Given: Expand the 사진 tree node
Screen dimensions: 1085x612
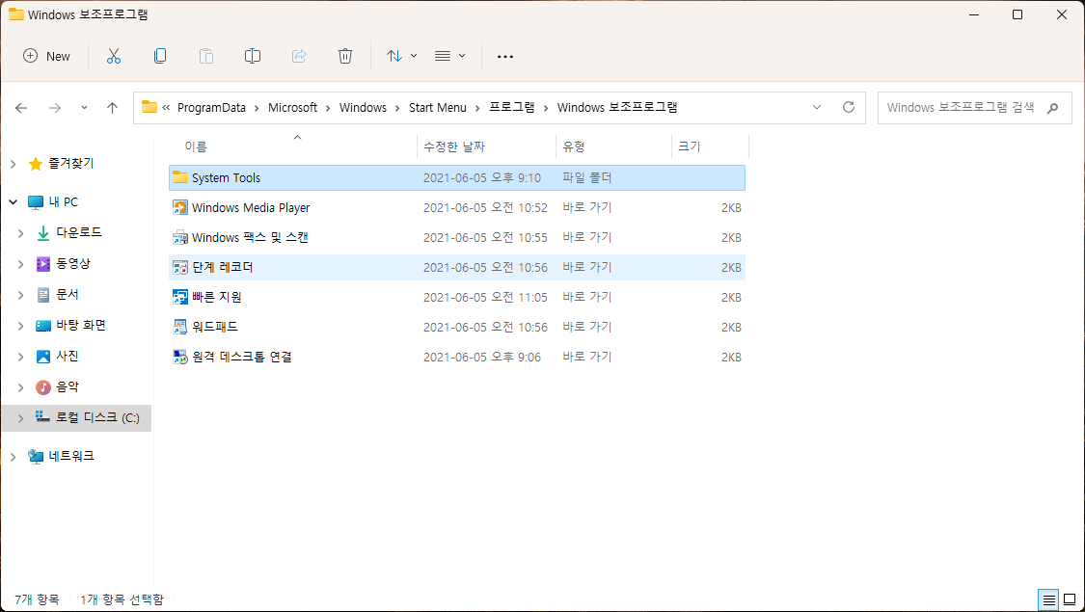Looking at the screenshot, I should (x=21, y=357).
